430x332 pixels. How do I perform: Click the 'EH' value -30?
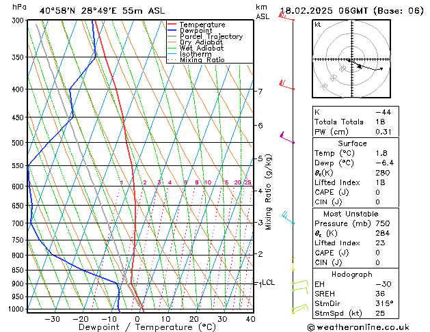click(384, 284)
